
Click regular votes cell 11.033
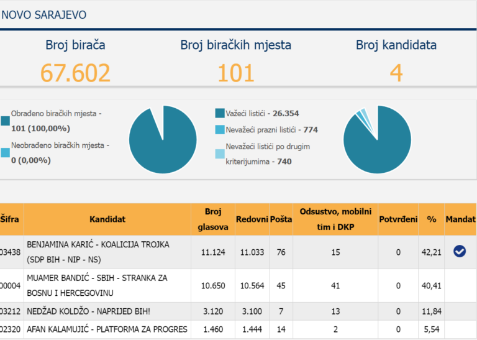click(252, 252)
